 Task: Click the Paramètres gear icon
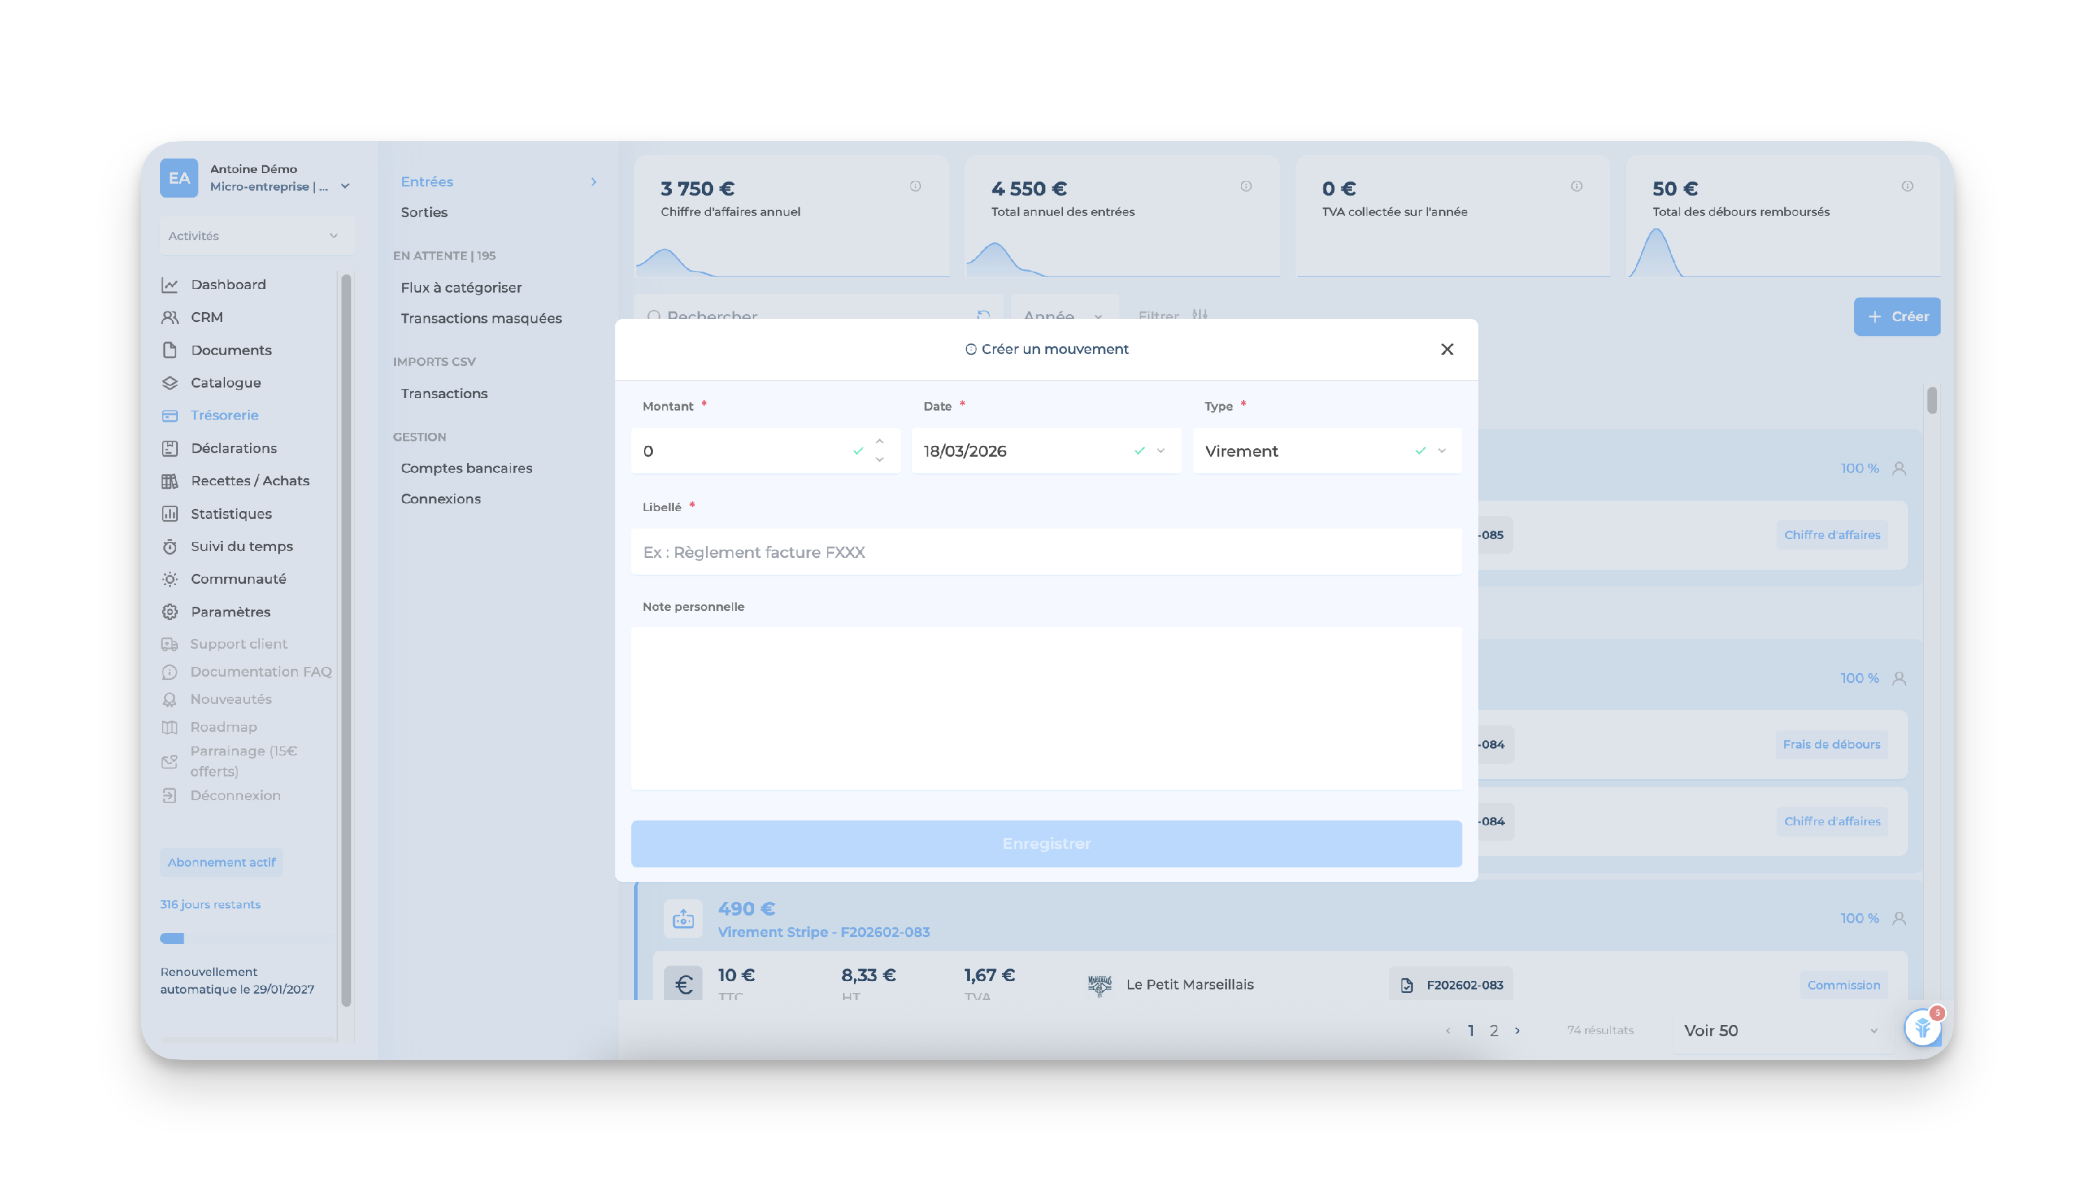170,611
